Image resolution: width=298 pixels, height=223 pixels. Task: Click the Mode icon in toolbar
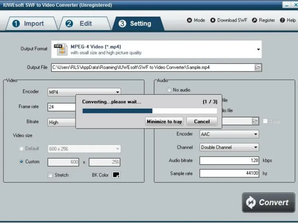[189, 20]
